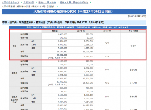Click the blue page title banner
The width and height of the screenshot is (151, 110).
74,12
